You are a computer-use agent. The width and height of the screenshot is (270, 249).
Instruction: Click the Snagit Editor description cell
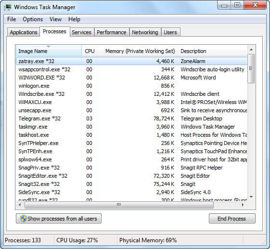195,176
